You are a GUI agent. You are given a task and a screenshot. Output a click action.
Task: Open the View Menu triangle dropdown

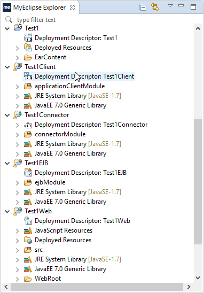click(x=170, y=6)
